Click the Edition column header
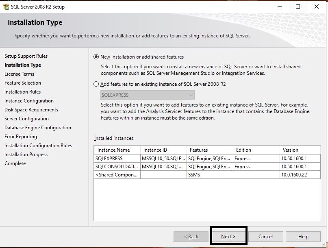The height and width of the screenshot is (248, 328). tap(256, 150)
